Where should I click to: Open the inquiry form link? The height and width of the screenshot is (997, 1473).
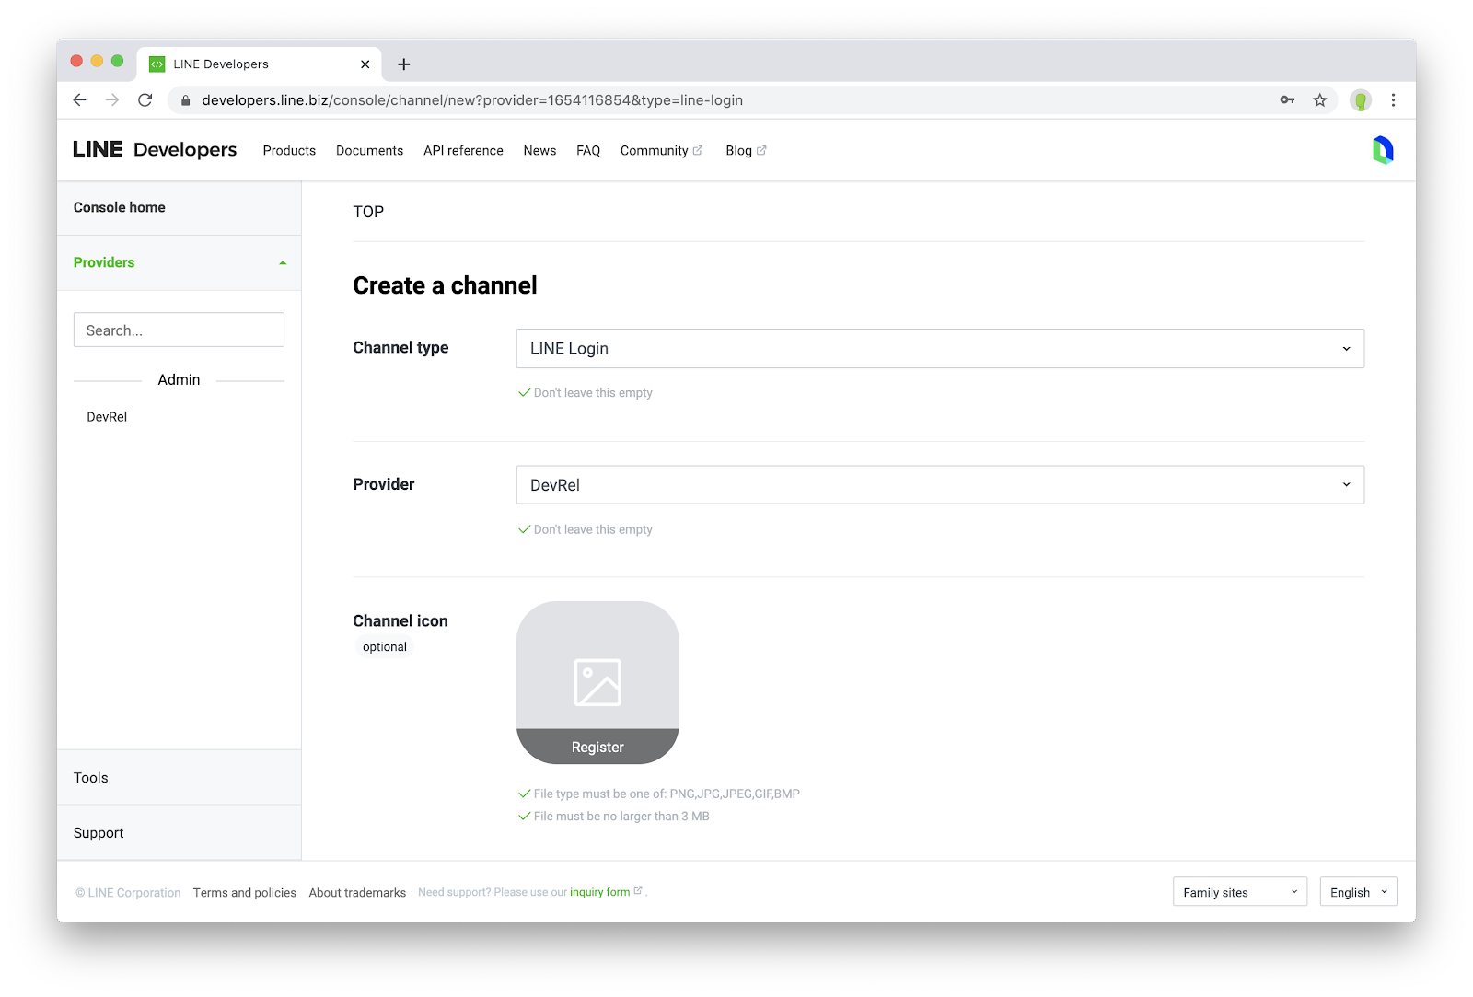click(x=599, y=892)
